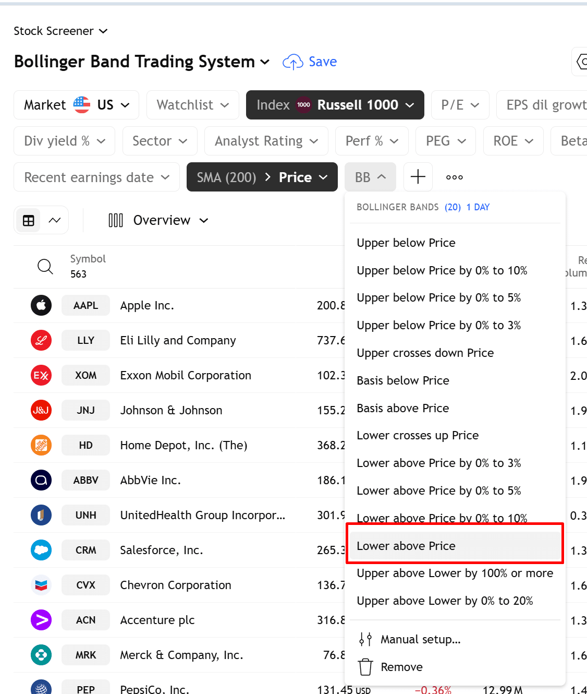Viewport: 587px width, 694px height.
Task: Click the XOM ticker badge
Action: point(85,375)
